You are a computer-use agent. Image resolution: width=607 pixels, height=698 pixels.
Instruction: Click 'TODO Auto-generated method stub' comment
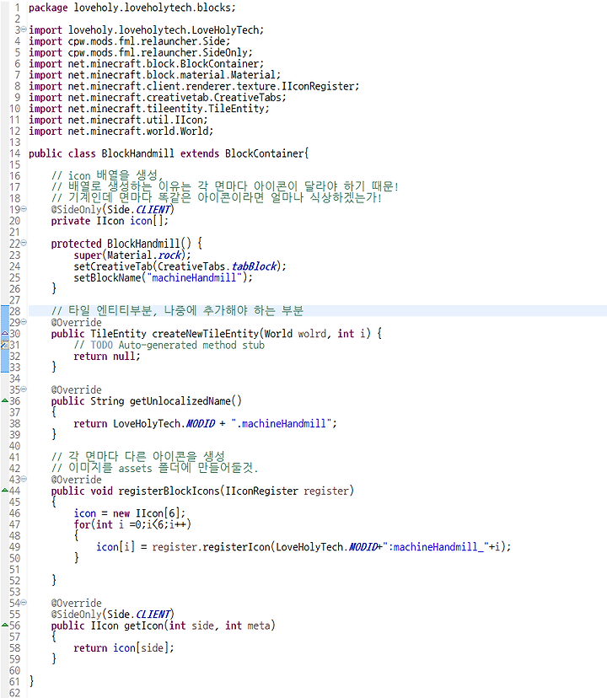pyautogui.click(x=177, y=345)
